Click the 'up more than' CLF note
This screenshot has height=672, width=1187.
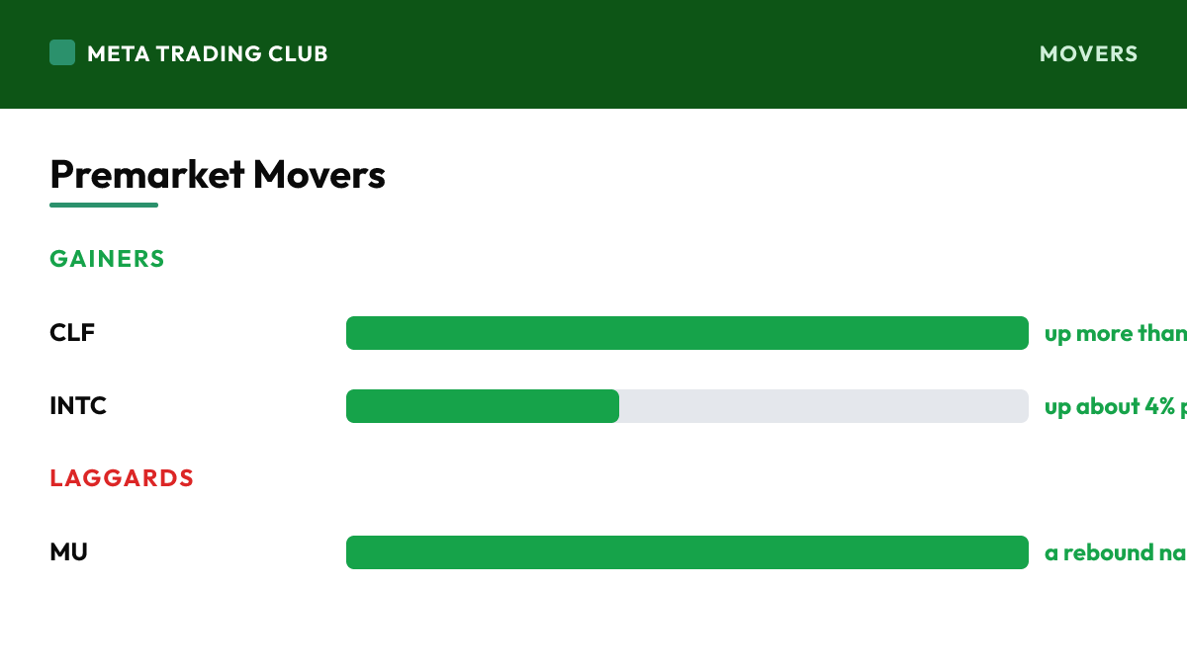click(x=1116, y=334)
